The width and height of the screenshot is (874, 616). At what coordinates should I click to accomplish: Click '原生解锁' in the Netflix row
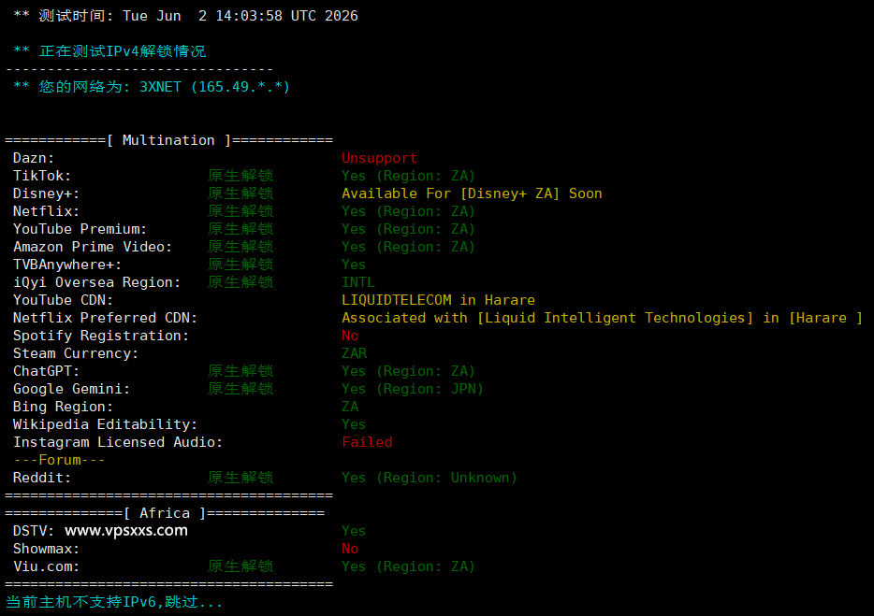[x=240, y=211]
